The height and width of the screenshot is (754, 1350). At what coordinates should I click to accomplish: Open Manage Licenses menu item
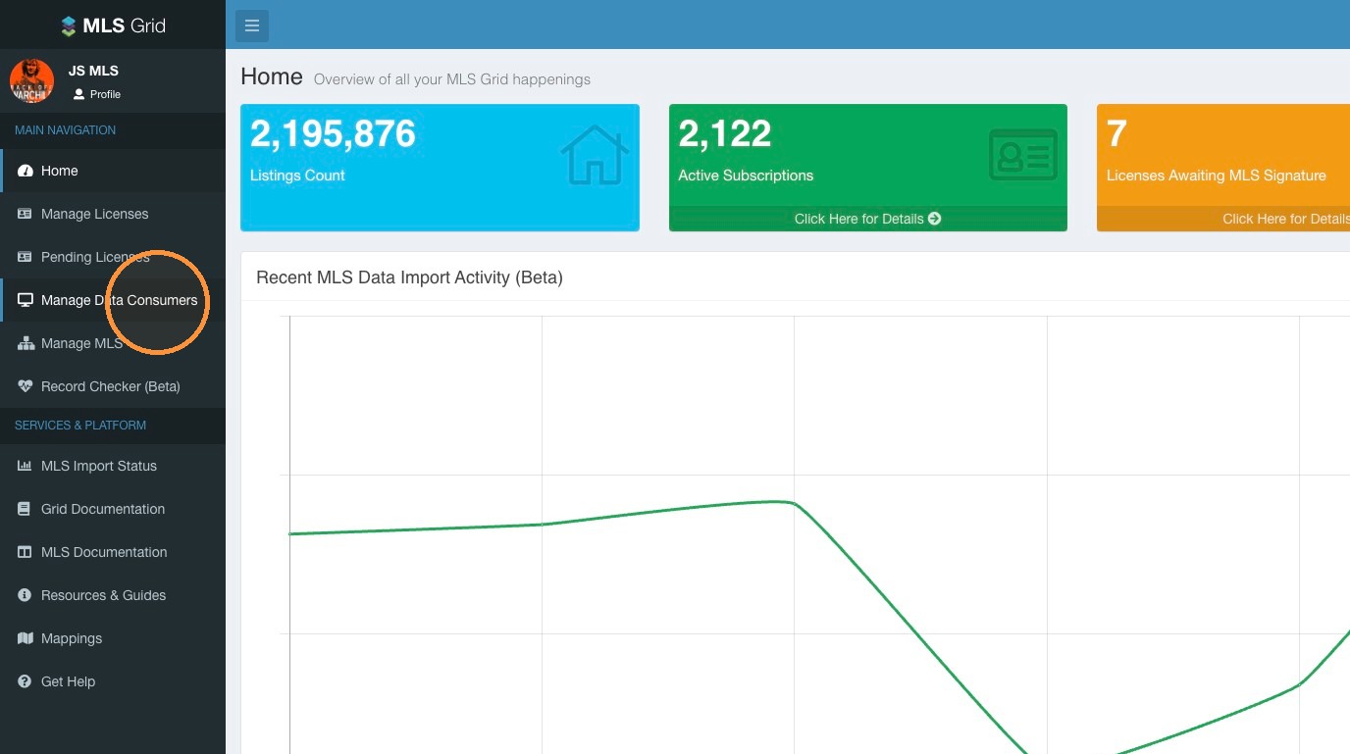(113, 214)
